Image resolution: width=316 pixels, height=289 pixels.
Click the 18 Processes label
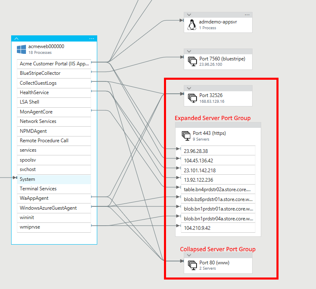(40, 53)
